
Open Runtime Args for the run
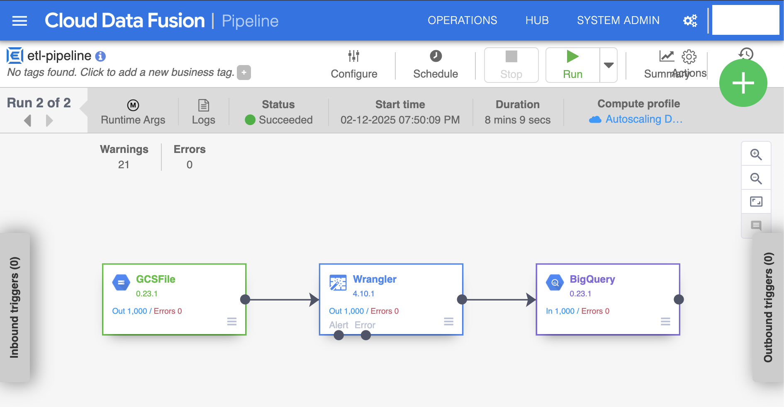coord(133,111)
